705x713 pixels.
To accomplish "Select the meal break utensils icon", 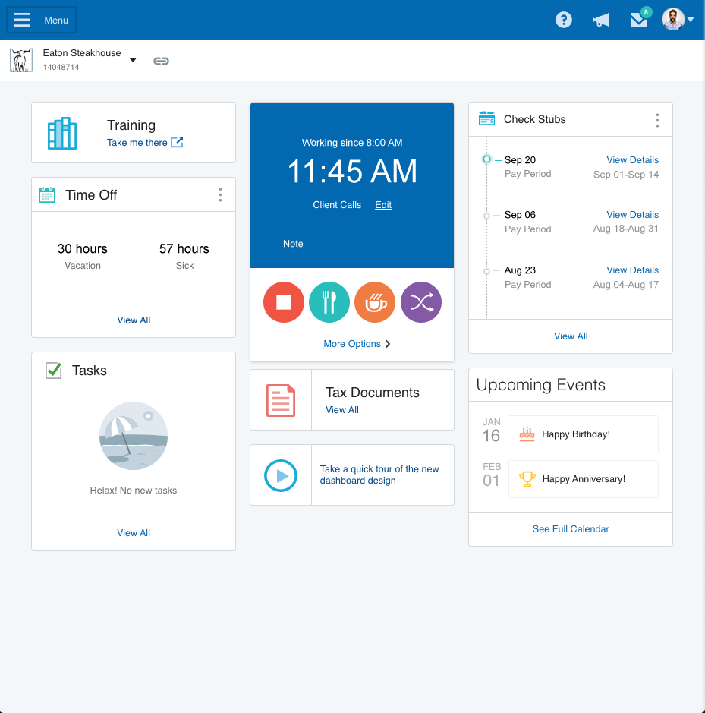I will pyautogui.click(x=329, y=302).
